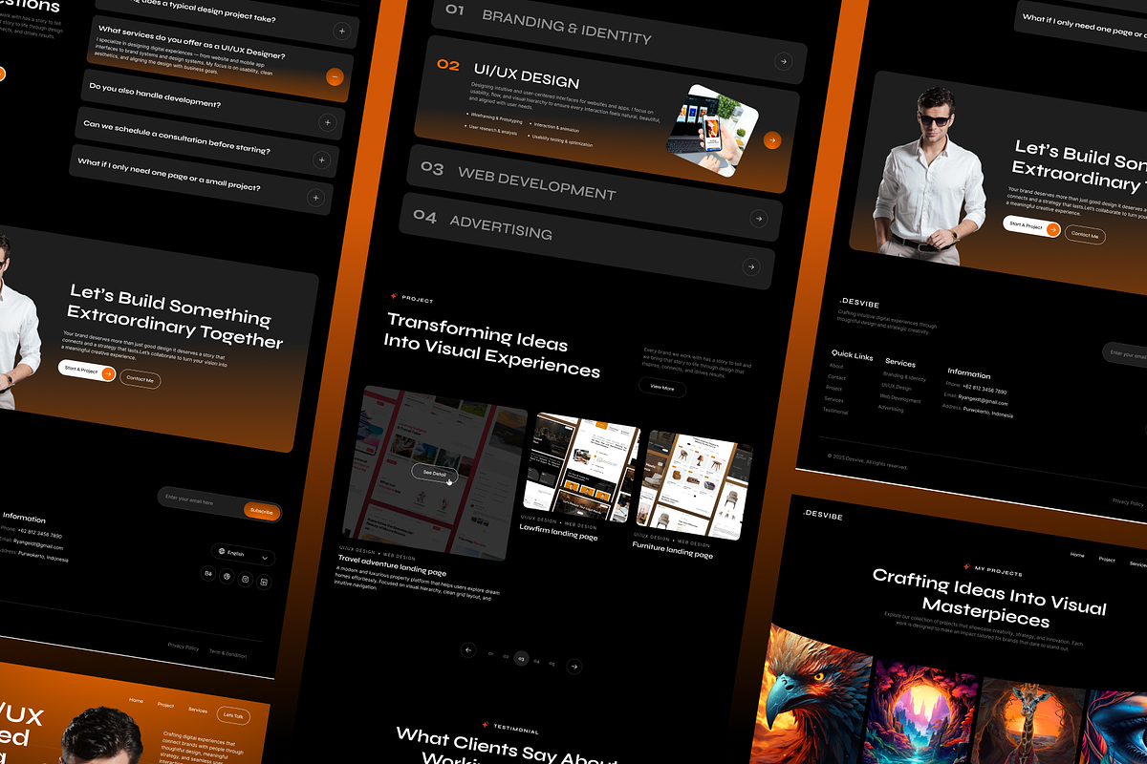The width and height of the screenshot is (1147, 764).
Task: Go to next projects with right arrow
Action: click(x=573, y=666)
